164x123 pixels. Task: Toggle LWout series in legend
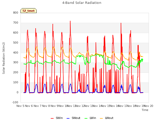click(x=107, y=118)
